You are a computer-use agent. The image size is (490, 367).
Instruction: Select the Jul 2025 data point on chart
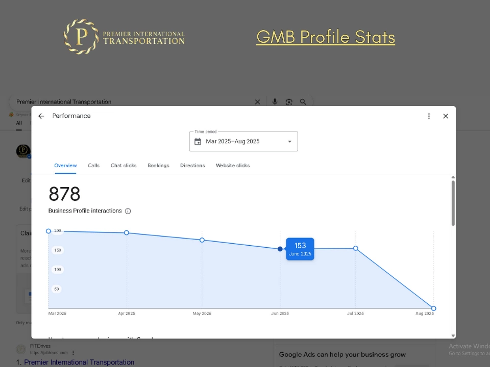356,248
